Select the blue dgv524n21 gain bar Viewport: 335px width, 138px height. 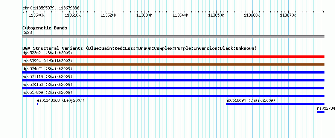[174, 72]
